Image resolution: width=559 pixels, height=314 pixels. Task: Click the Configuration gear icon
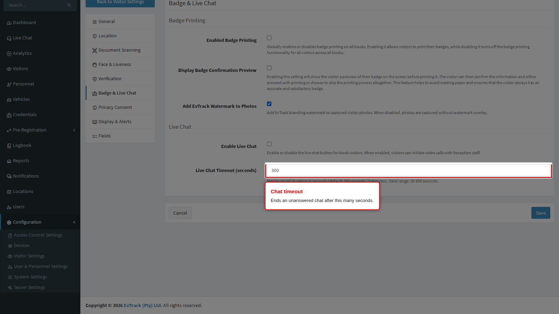9,223
